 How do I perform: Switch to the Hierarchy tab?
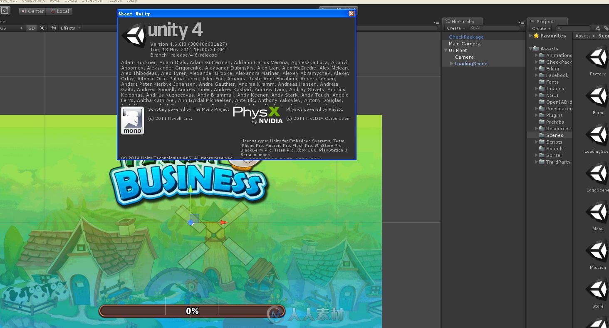pos(462,21)
